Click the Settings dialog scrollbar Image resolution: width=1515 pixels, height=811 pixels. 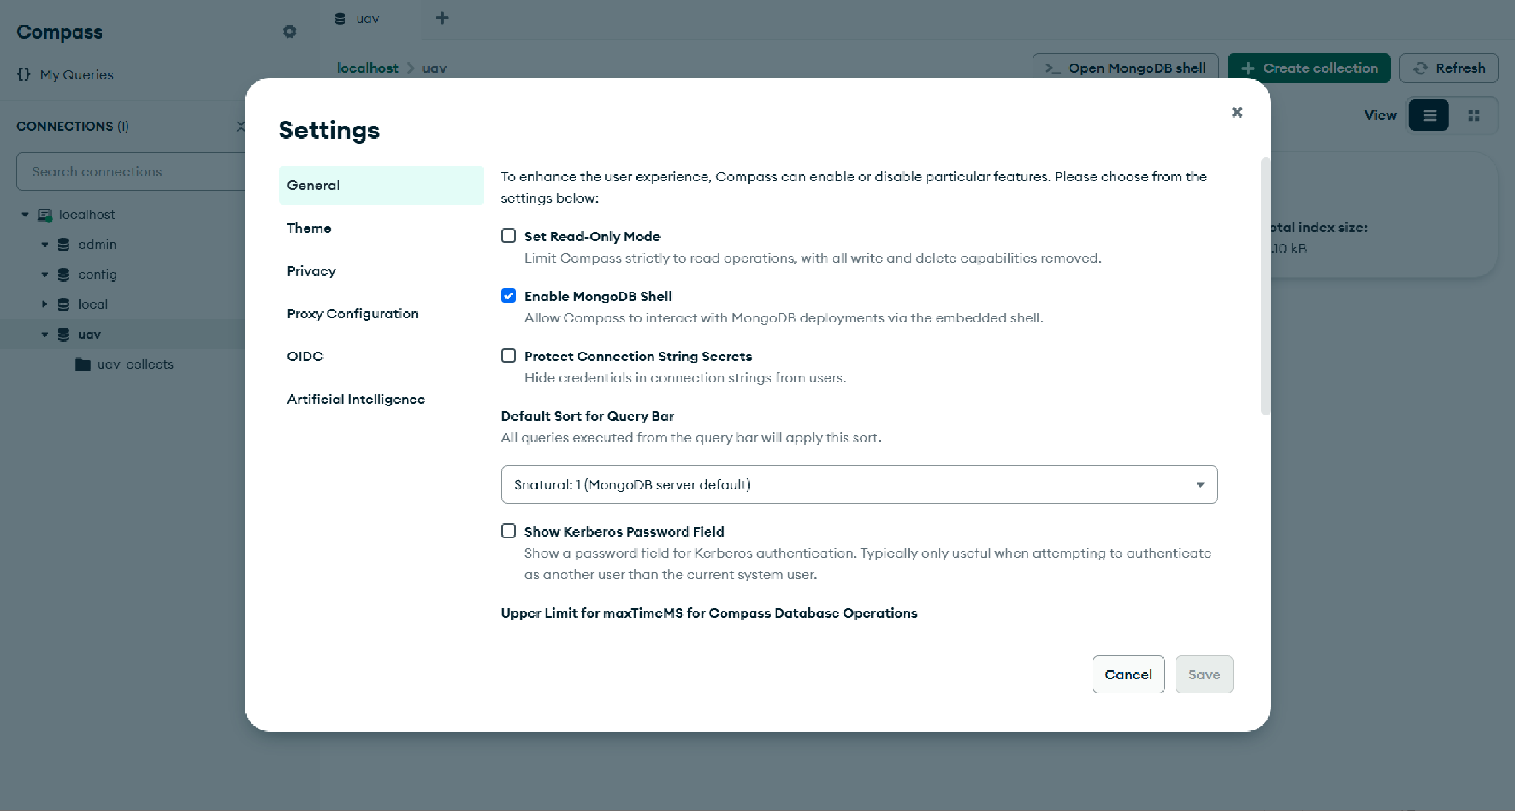[x=1265, y=286]
